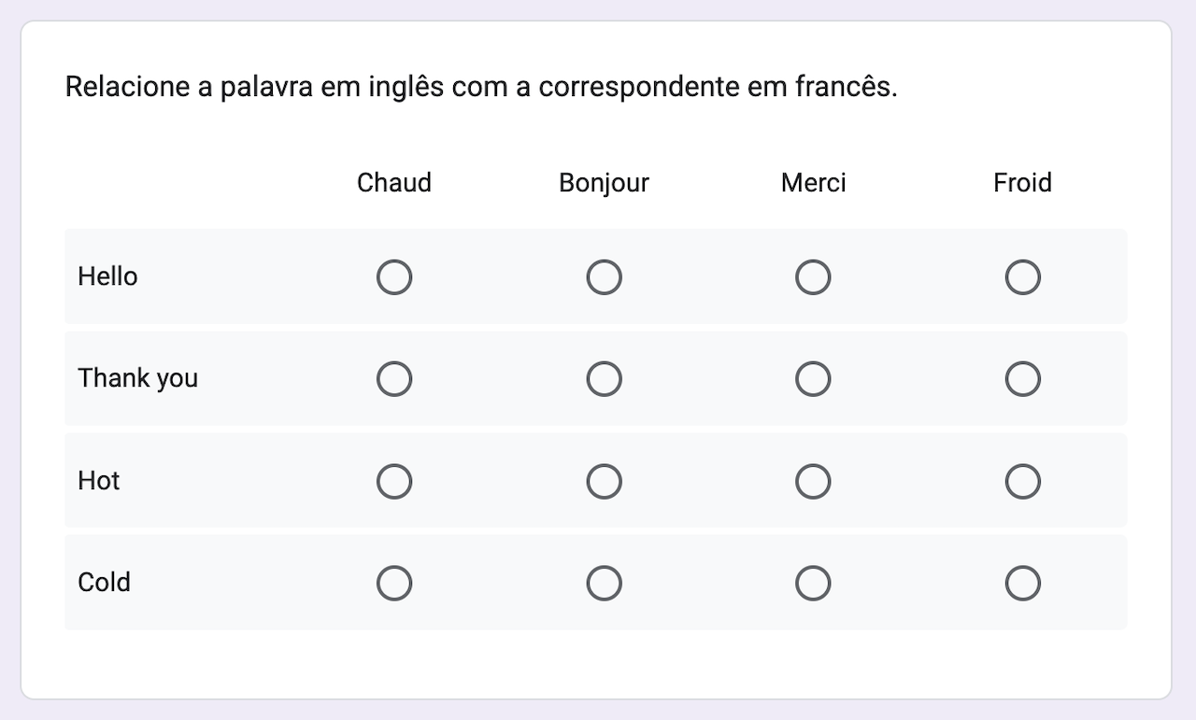Mark Bonjour in the Hot row
Screen dimensions: 1196x720
pos(604,481)
